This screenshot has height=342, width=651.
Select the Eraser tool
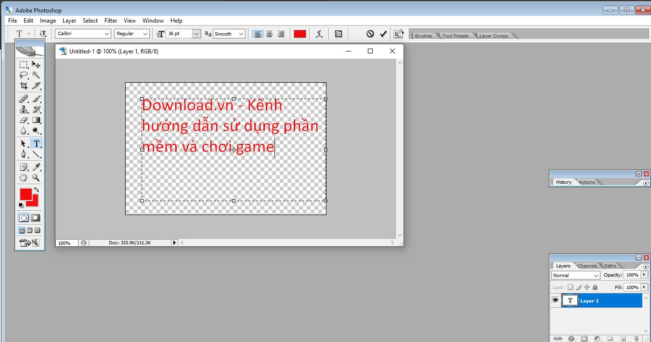point(23,120)
